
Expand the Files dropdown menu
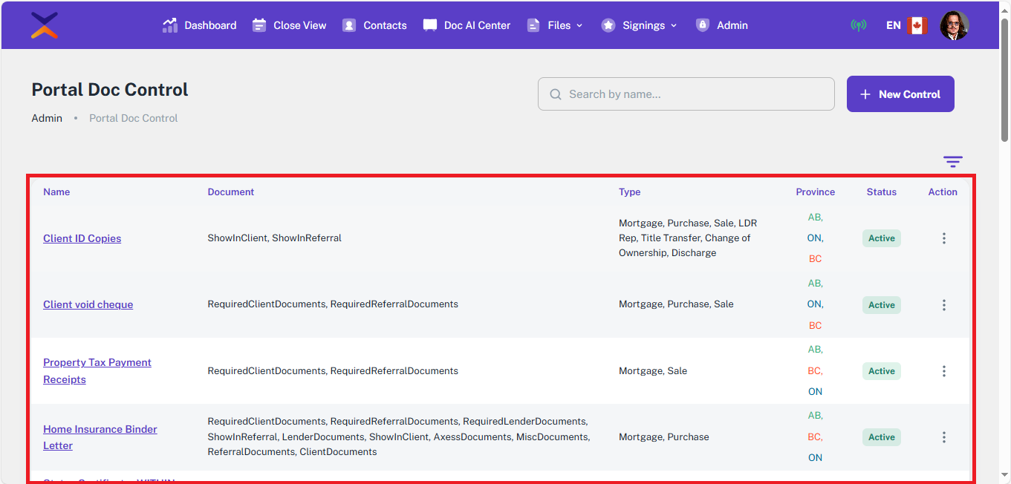(x=555, y=25)
